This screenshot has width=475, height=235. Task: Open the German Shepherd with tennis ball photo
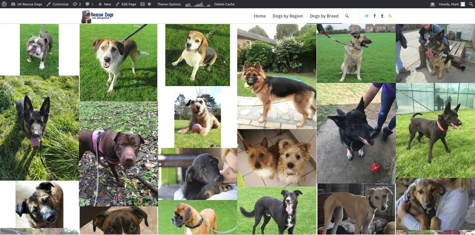click(x=277, y=76)
